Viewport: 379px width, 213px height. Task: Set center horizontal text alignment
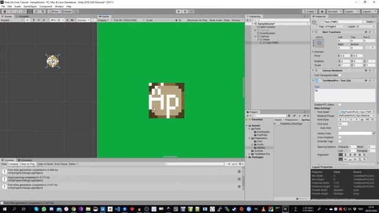click(x=345, y=154)
